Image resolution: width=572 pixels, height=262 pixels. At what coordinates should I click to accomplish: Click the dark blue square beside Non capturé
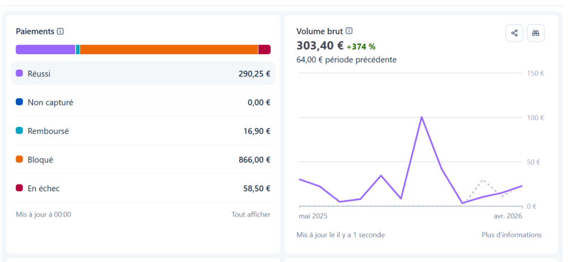point(19,102)
